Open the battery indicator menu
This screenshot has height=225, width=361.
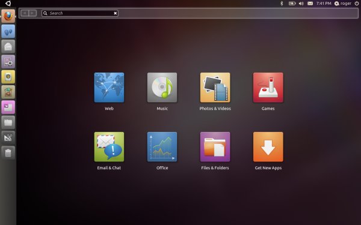pos(292,4)
